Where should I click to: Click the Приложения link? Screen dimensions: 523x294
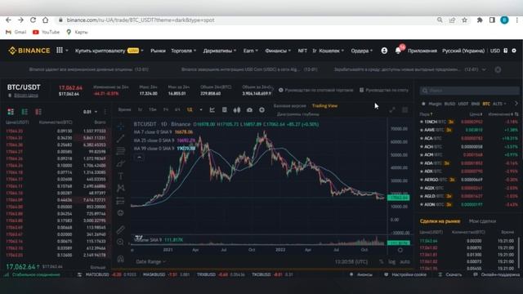click(422, 51)
